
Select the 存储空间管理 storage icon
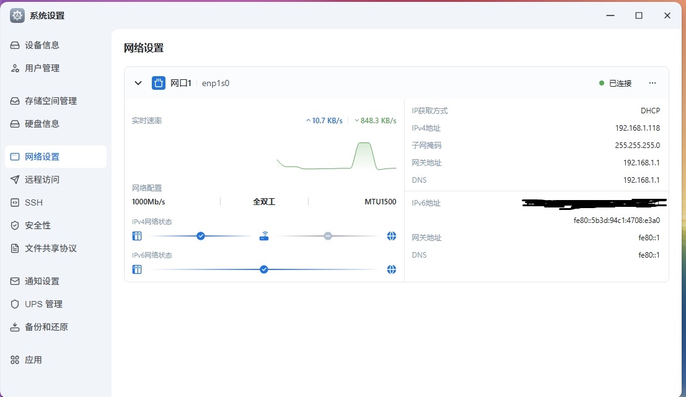(x=15, y=100)
